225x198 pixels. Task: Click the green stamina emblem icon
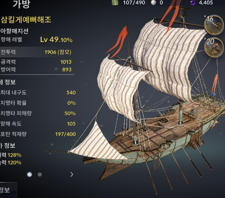point(115,2)
